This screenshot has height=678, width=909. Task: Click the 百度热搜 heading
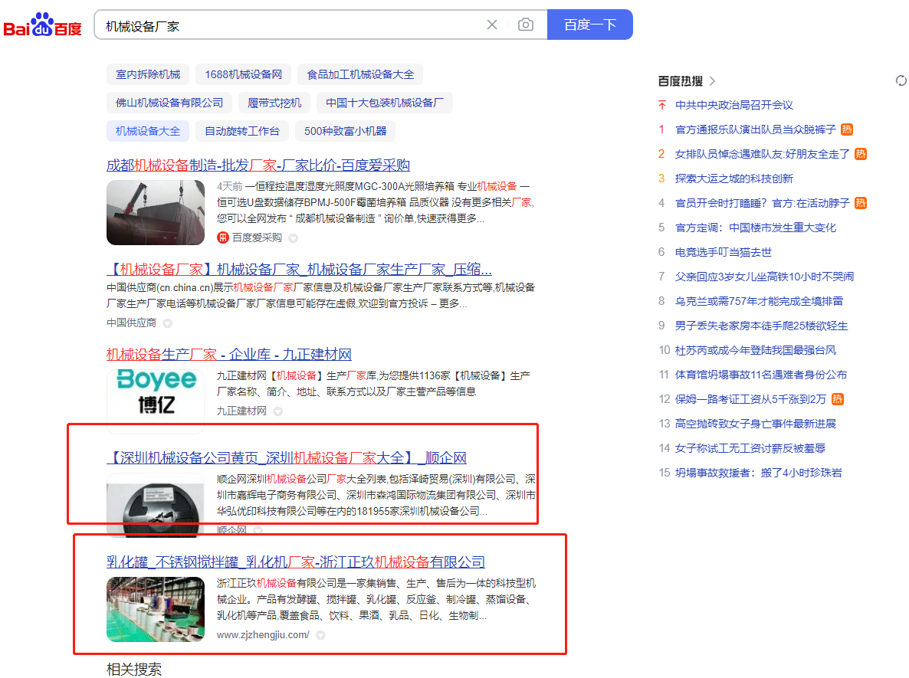681,81
